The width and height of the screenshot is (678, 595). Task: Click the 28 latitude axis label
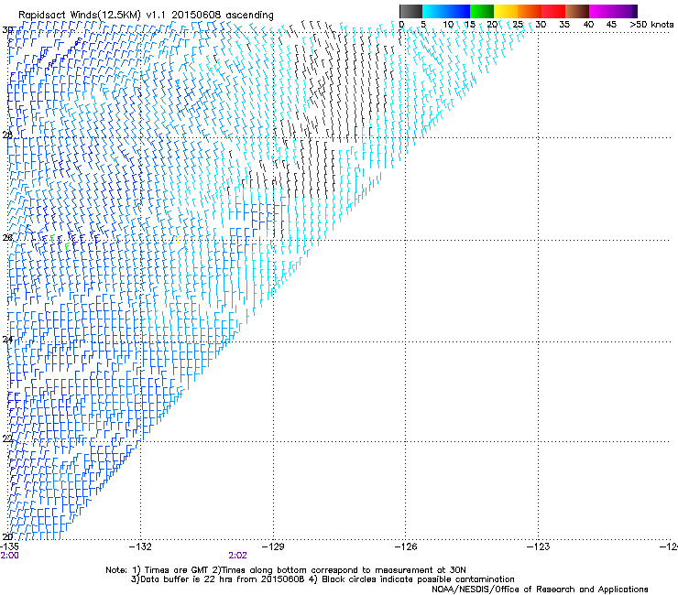7,135
